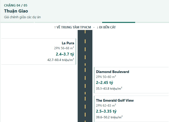Click the 35.1–43.8 triệu/m² rate
The image size is (169, 122).
tap(109, 88)
